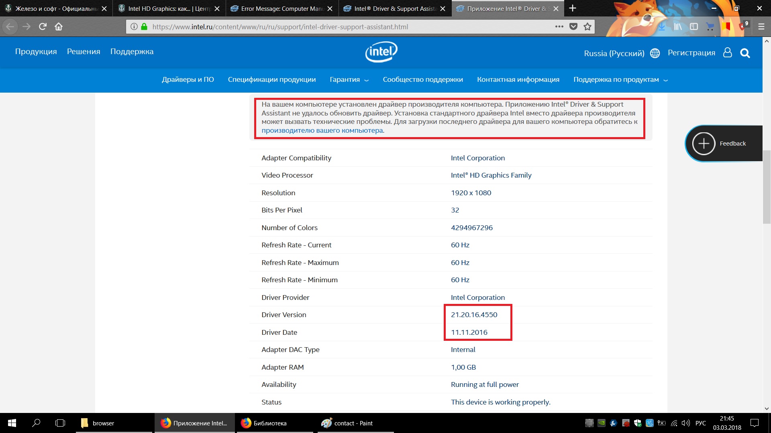The image size is (771, 433).
Task: Follow the производителю вашего компьютера link
Action: (322, 130)
